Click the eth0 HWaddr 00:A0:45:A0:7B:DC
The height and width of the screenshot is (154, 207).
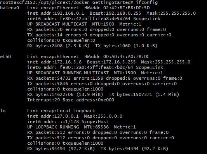tap(117, 56)
